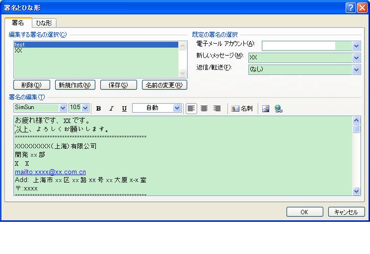370x254 pixels.
Task: Click the editor scrollbar thumb
Action: point(356,128)
